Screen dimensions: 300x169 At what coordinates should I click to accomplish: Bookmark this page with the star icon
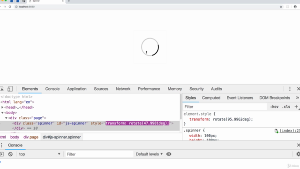click(281, 7)
